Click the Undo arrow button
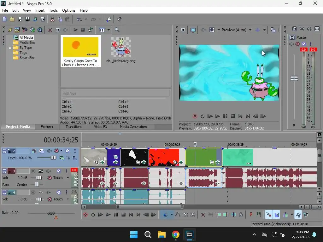323x242 pixels. 79,19
